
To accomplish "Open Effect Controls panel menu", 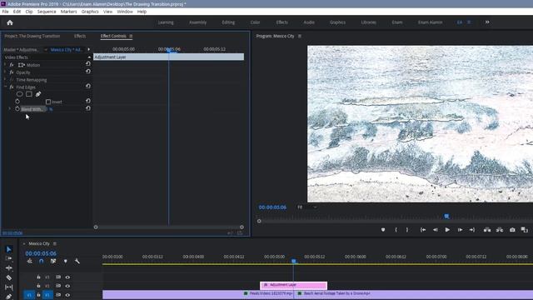I will pos(131,36).
